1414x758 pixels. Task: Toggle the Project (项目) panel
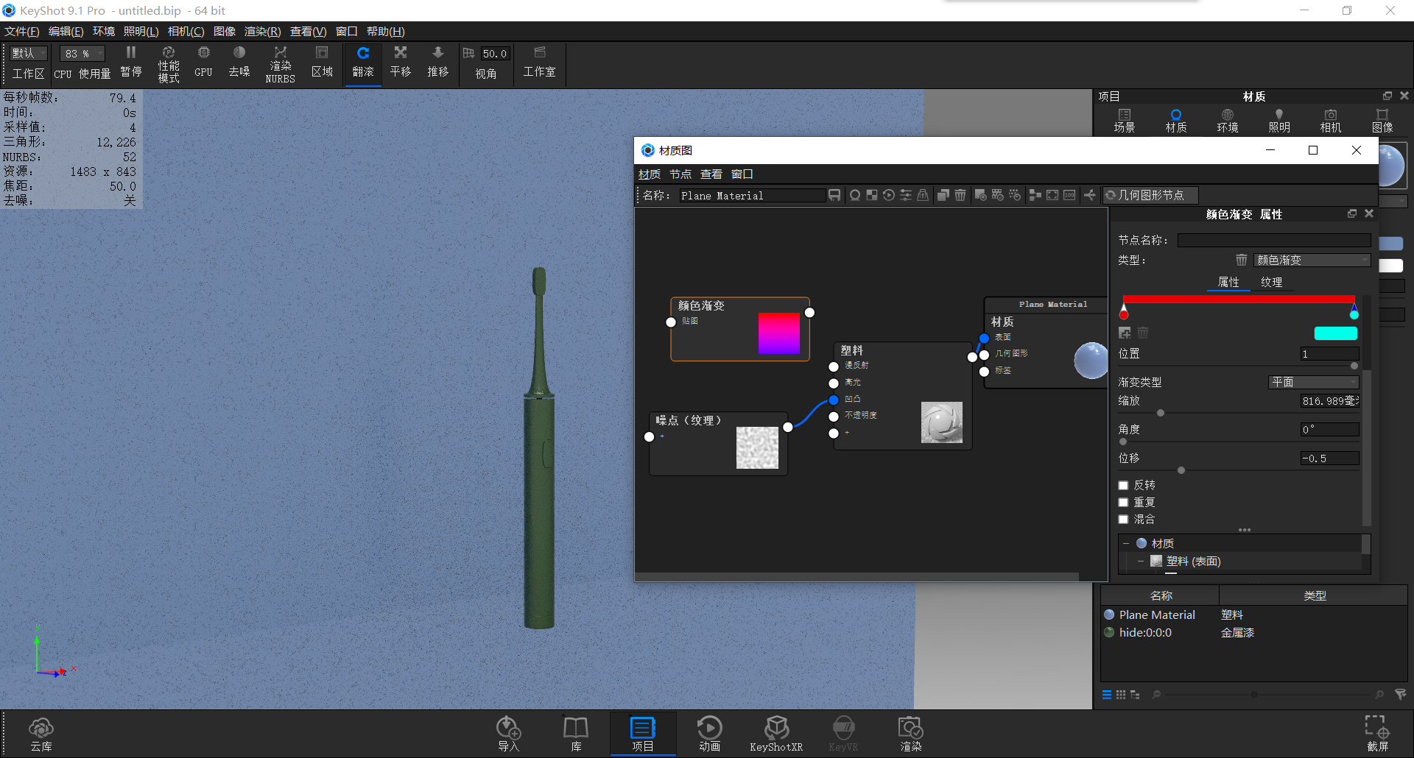pyautogui.click(x=643, y=734)
